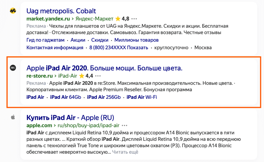Click the star rating 4,4 icon
The height and width of the screenshot is (162, 264).
(81, 76)
